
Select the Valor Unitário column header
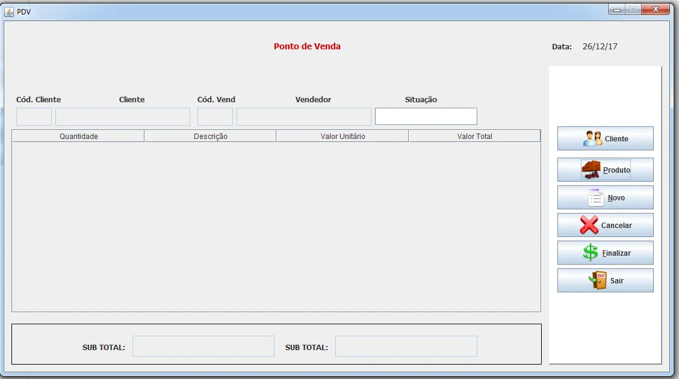343,137
